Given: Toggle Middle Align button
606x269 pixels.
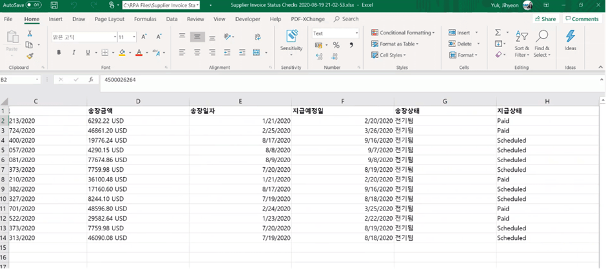Looking at the screenshot, I should [x=197, y=37].
